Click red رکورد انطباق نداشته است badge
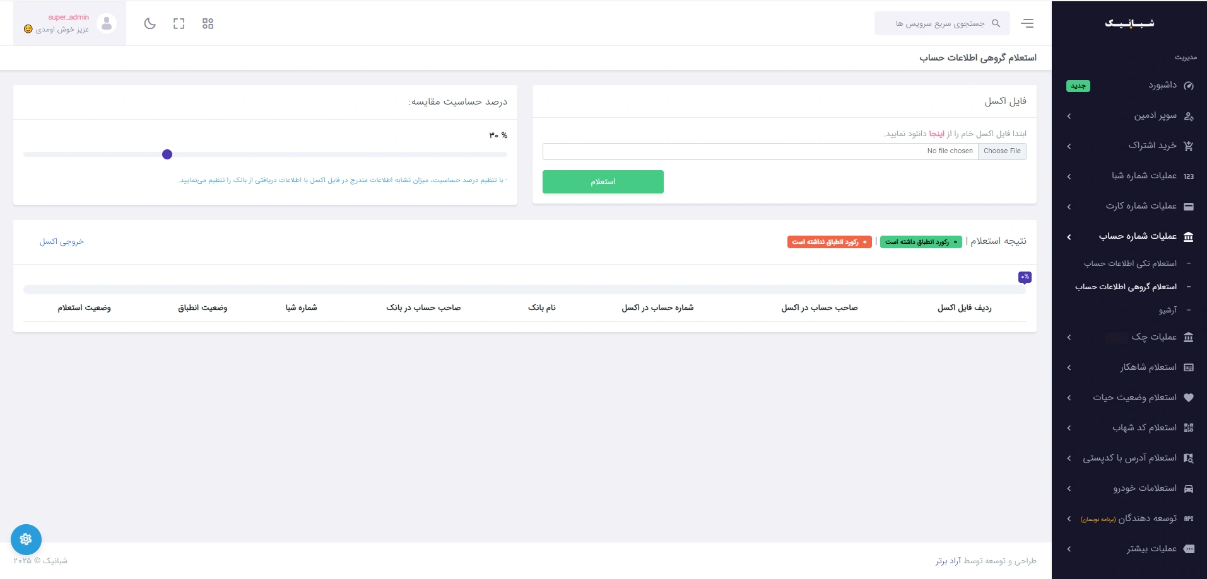This screenshot has width=1207, height=579. pyautogui.click(x=830, y=242)
